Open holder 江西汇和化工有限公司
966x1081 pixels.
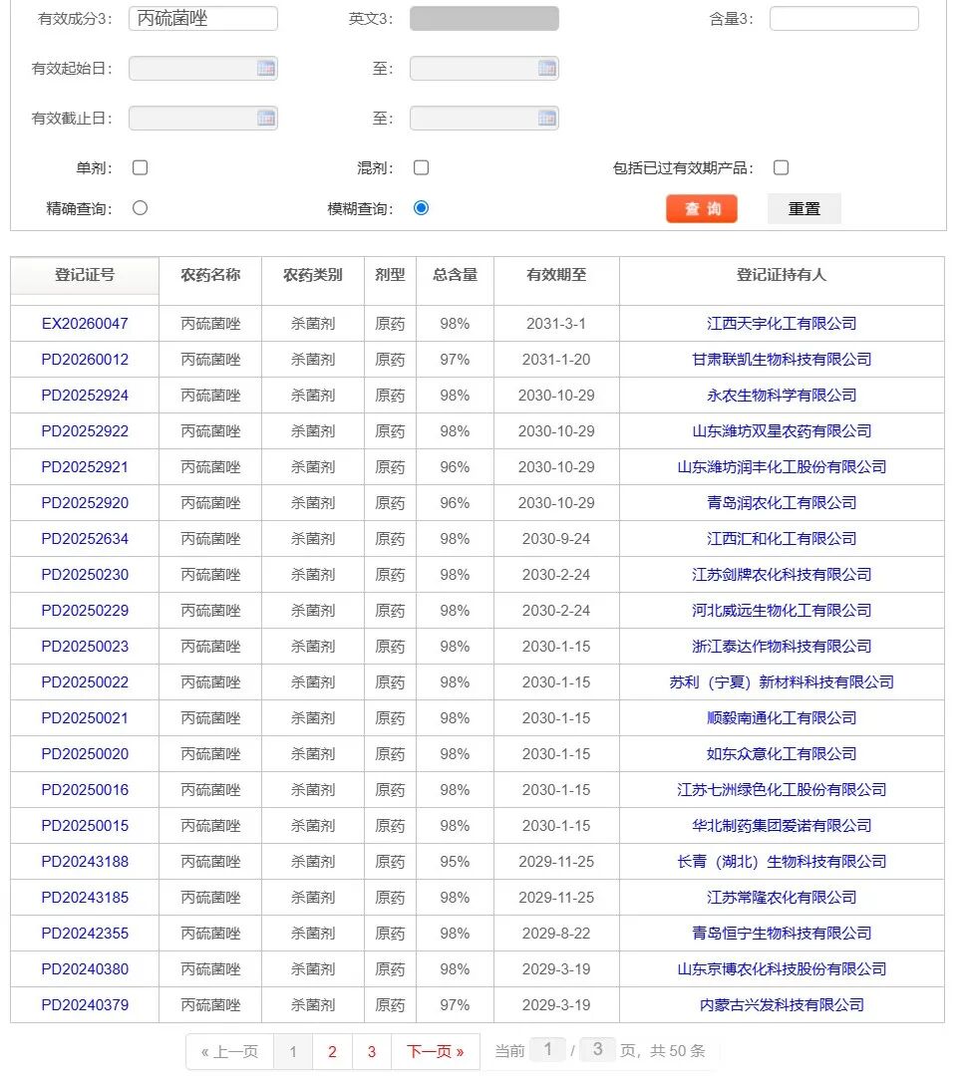pos(782,538)
